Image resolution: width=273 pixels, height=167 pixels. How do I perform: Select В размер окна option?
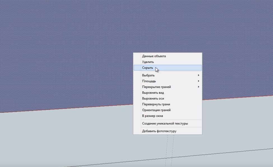pyautogui.click(x=152, y=116)
